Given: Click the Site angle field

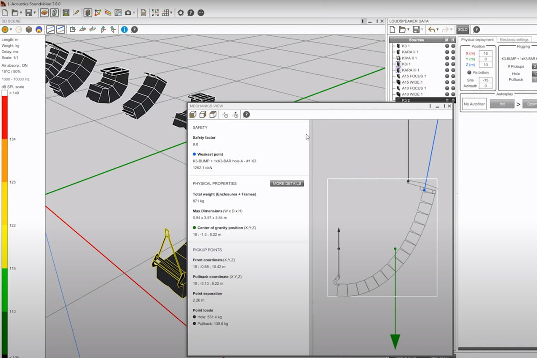Looking at the screenshot, I should [x=486, y=80].
